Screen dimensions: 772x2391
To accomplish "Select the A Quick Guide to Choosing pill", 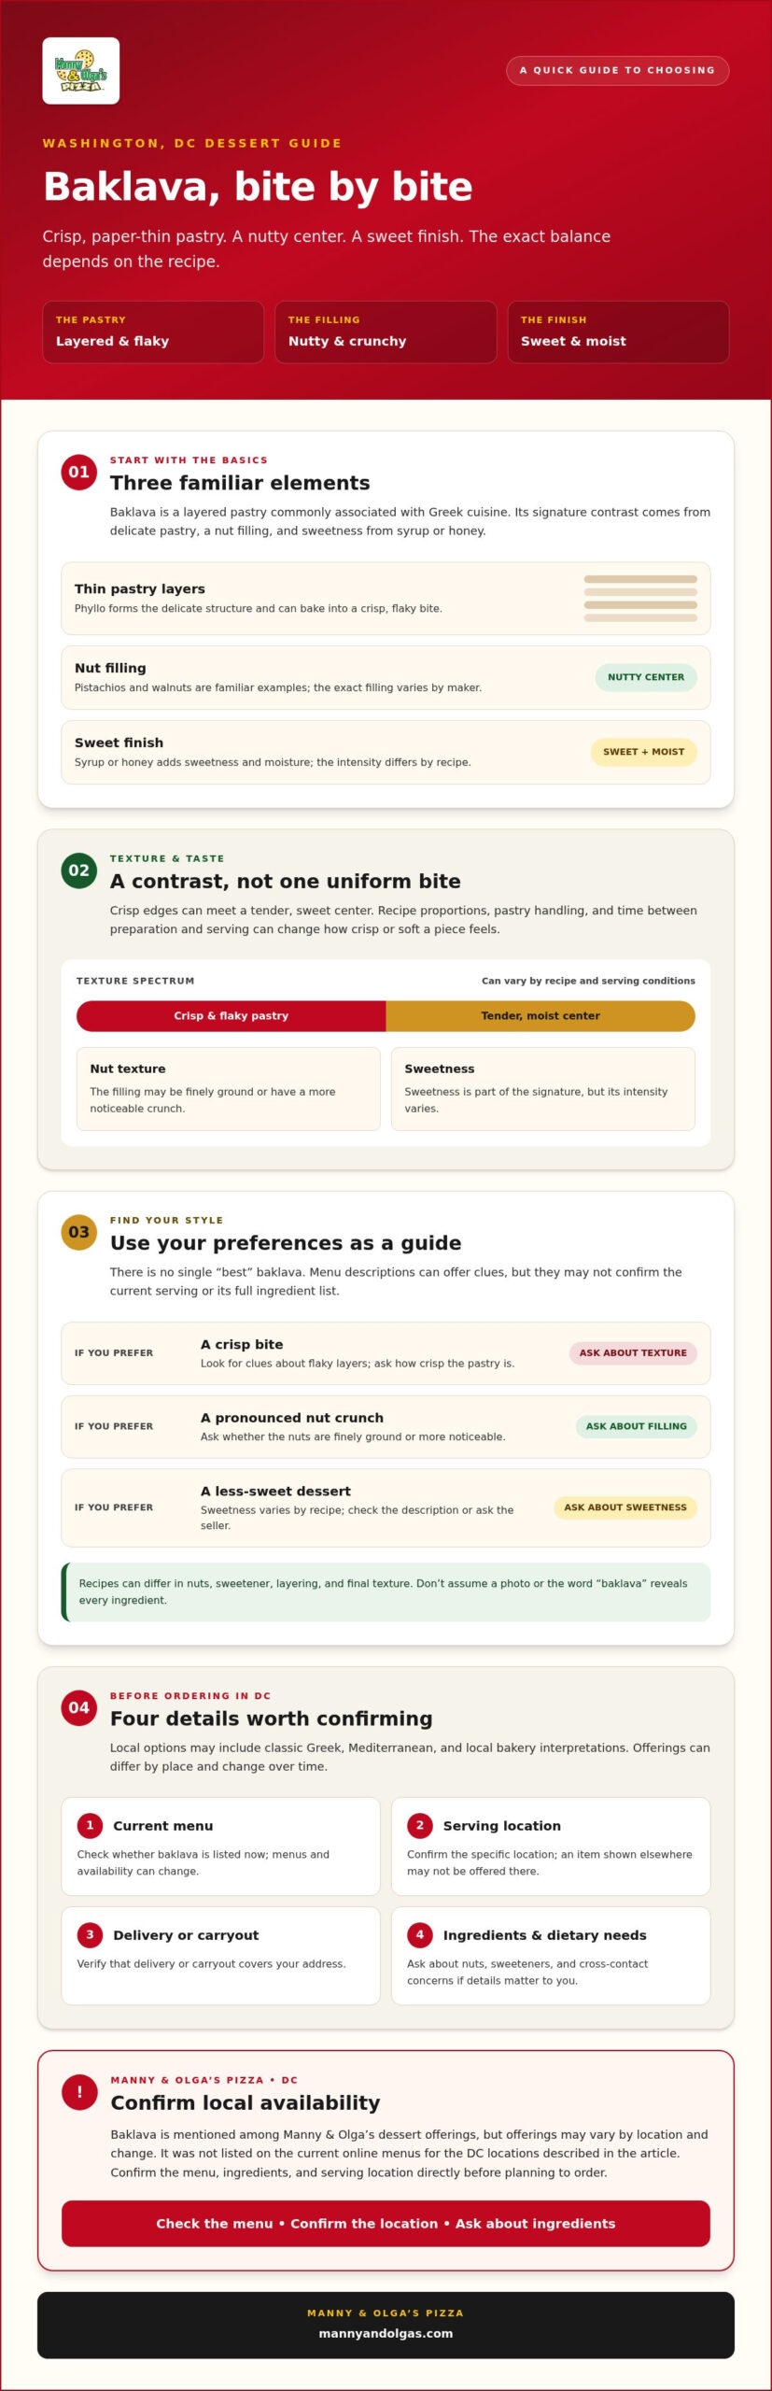I will tap(617, 70).
